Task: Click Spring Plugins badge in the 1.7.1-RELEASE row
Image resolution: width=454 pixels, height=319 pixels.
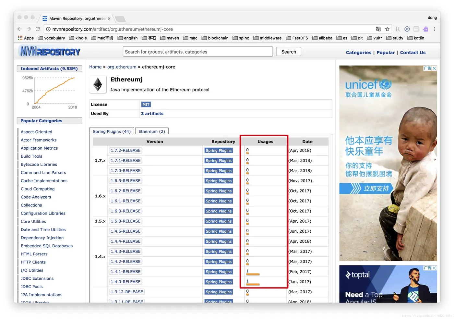Action: point(219,161)
